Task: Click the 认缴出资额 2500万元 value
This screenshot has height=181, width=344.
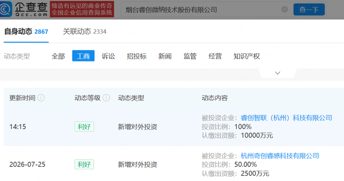Action: coord(255,173)
